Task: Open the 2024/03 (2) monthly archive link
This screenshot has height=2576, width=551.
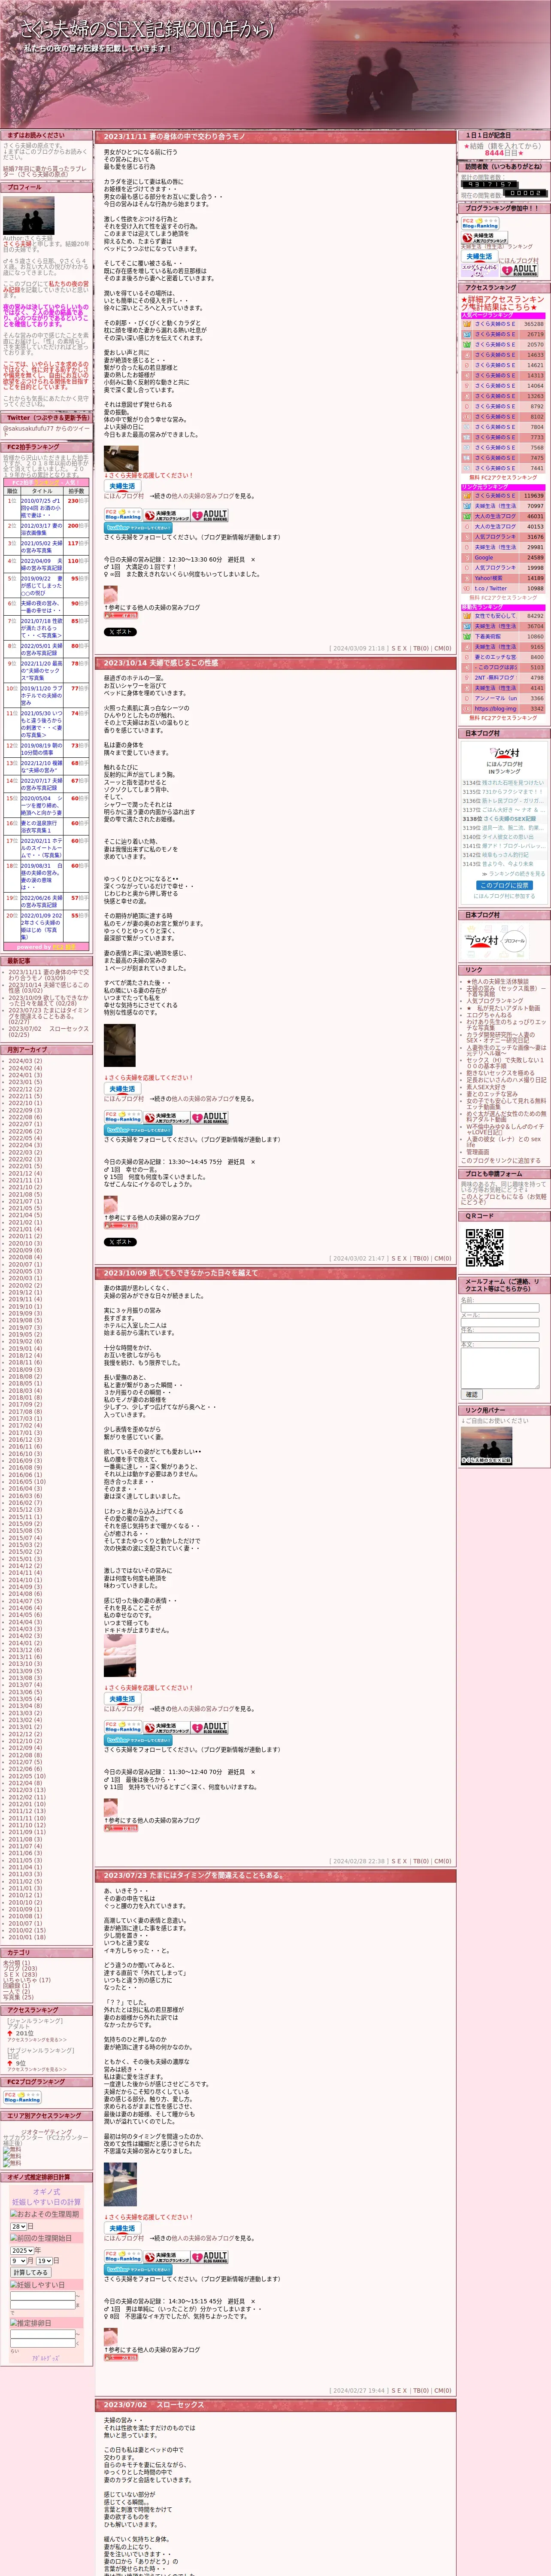Action: (25, 1061)
